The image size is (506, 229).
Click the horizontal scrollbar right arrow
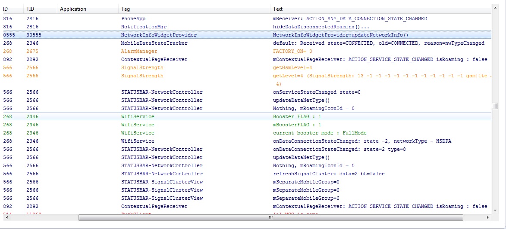(x=488, y=218)
